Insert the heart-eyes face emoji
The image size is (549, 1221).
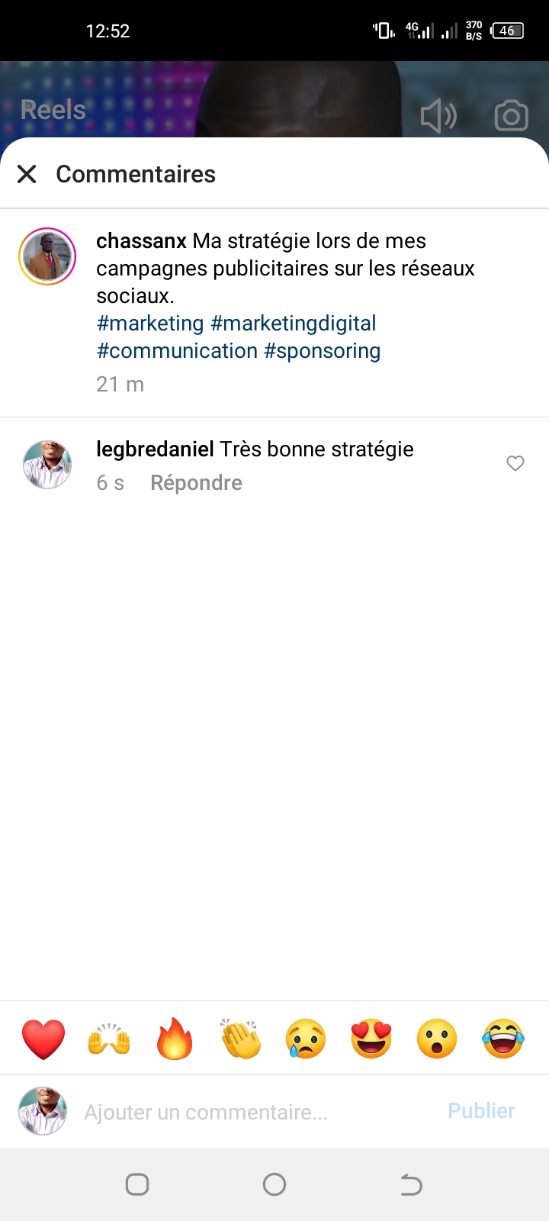click(371, 1039)
